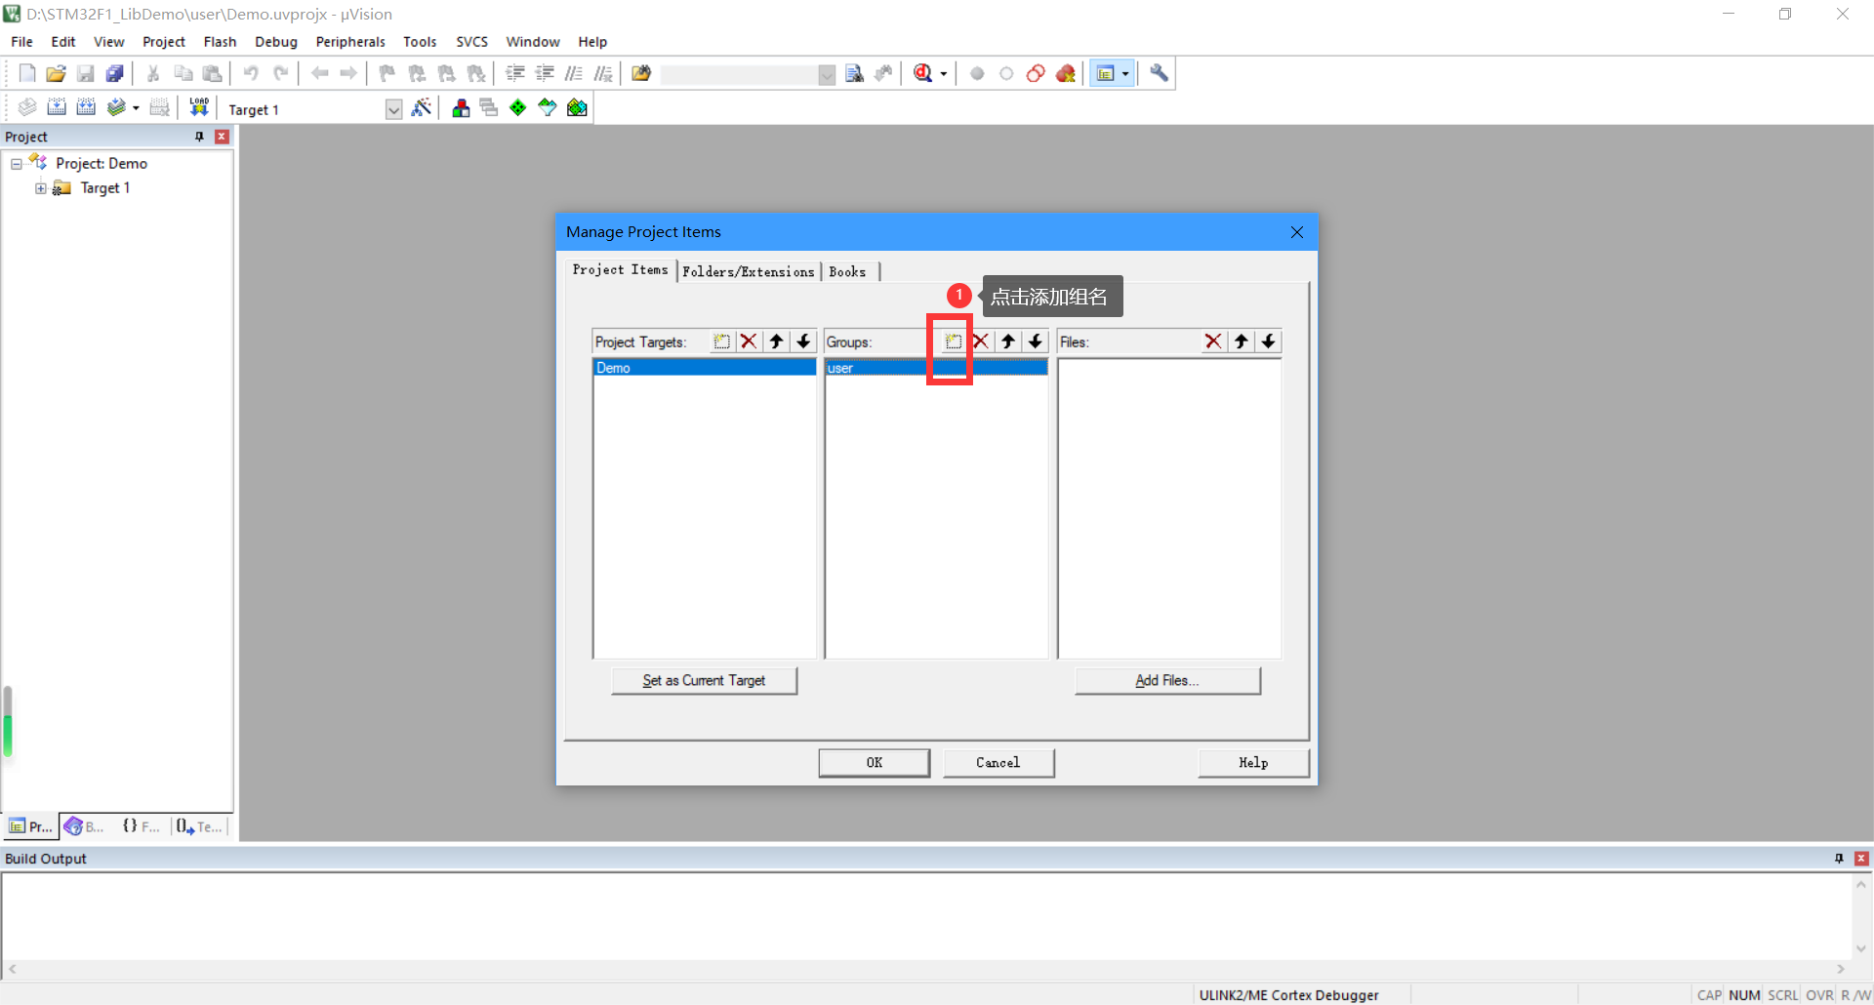Close Manage Project Items dialog
1874x1005 pixels.
pos(1296,232)
